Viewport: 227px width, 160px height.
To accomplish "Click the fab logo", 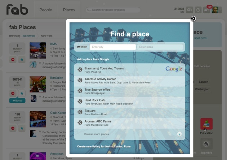I will click(17, 10).
